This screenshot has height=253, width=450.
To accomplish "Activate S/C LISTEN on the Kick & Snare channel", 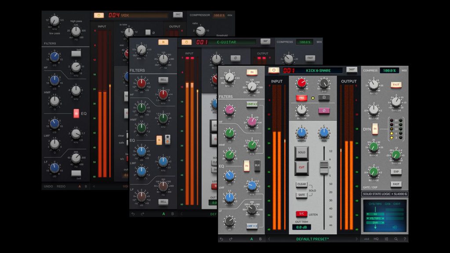I will (301, 213).
